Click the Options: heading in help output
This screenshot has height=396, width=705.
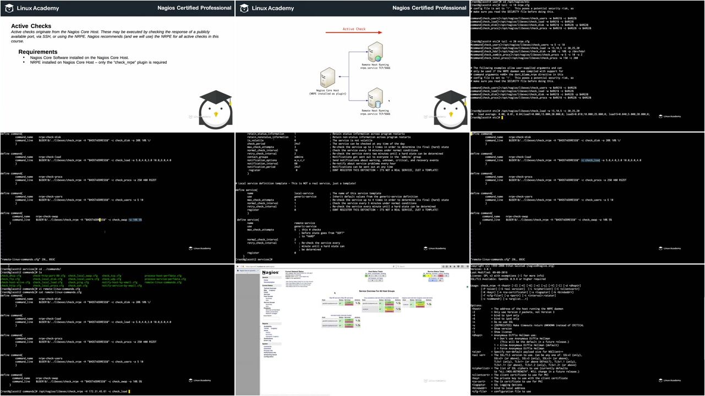477,305
